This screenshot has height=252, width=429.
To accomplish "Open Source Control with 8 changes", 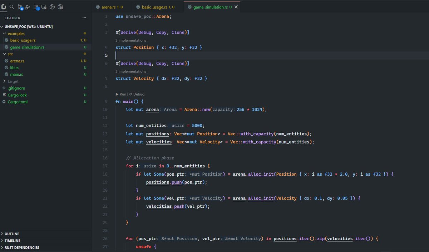I will click(x=20, y=7).
